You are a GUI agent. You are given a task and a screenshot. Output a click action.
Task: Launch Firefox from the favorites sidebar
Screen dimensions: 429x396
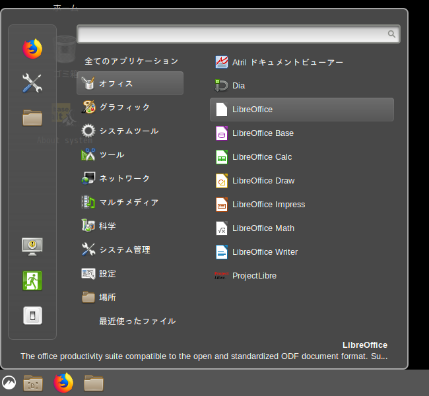pos(32,49)
